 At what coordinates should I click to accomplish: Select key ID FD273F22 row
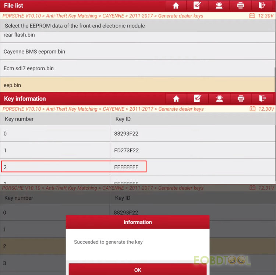point(138,150)
